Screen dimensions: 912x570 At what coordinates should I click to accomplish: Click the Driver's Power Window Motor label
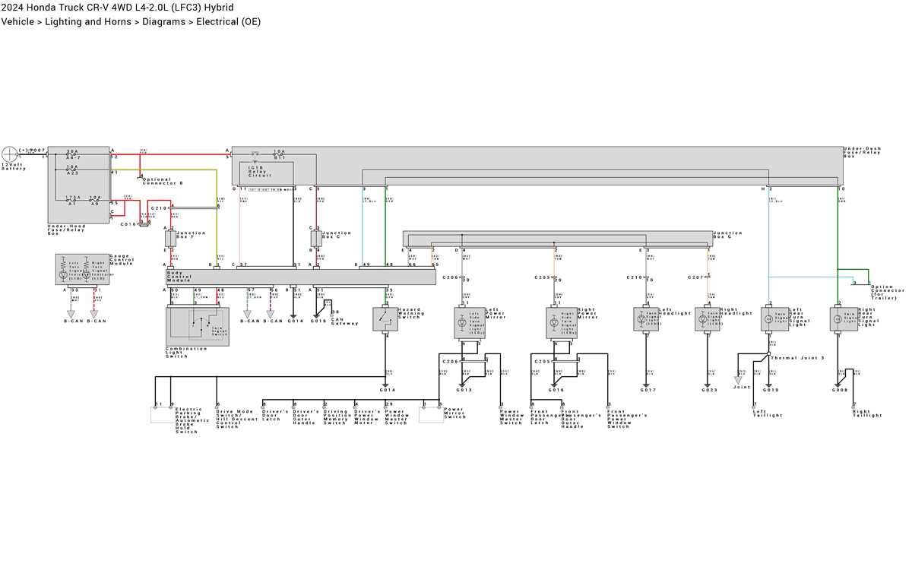[367, 417]
